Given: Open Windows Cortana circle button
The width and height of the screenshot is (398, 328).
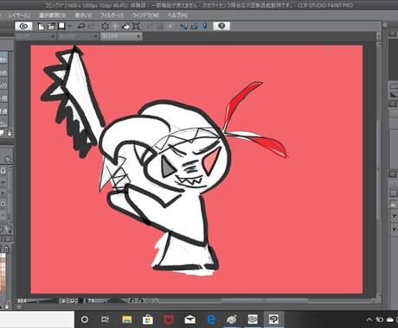Looking at the screenshot, I should pyautogui.click(x=85, y=319).
